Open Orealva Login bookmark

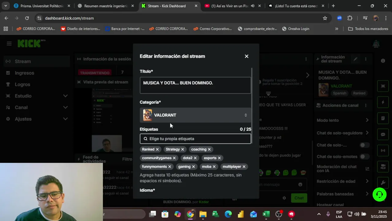296,29
